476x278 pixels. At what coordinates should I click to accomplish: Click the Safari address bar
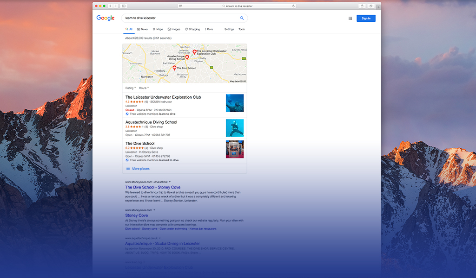pos(237,6)
